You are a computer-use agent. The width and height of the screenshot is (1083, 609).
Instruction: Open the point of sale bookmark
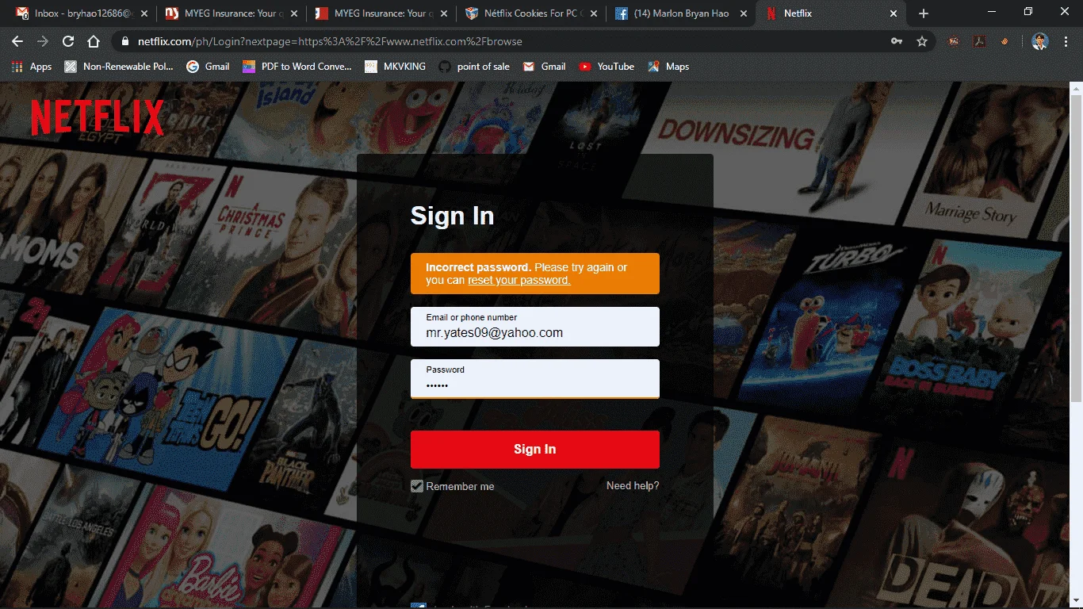point(474,67)
